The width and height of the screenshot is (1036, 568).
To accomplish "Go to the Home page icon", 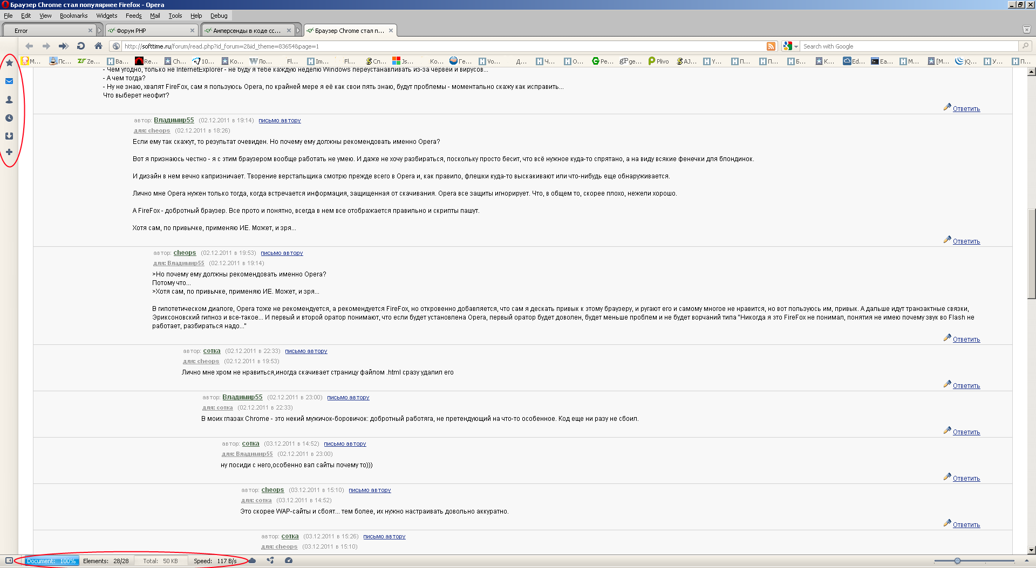I will click(x=98, y=46).
